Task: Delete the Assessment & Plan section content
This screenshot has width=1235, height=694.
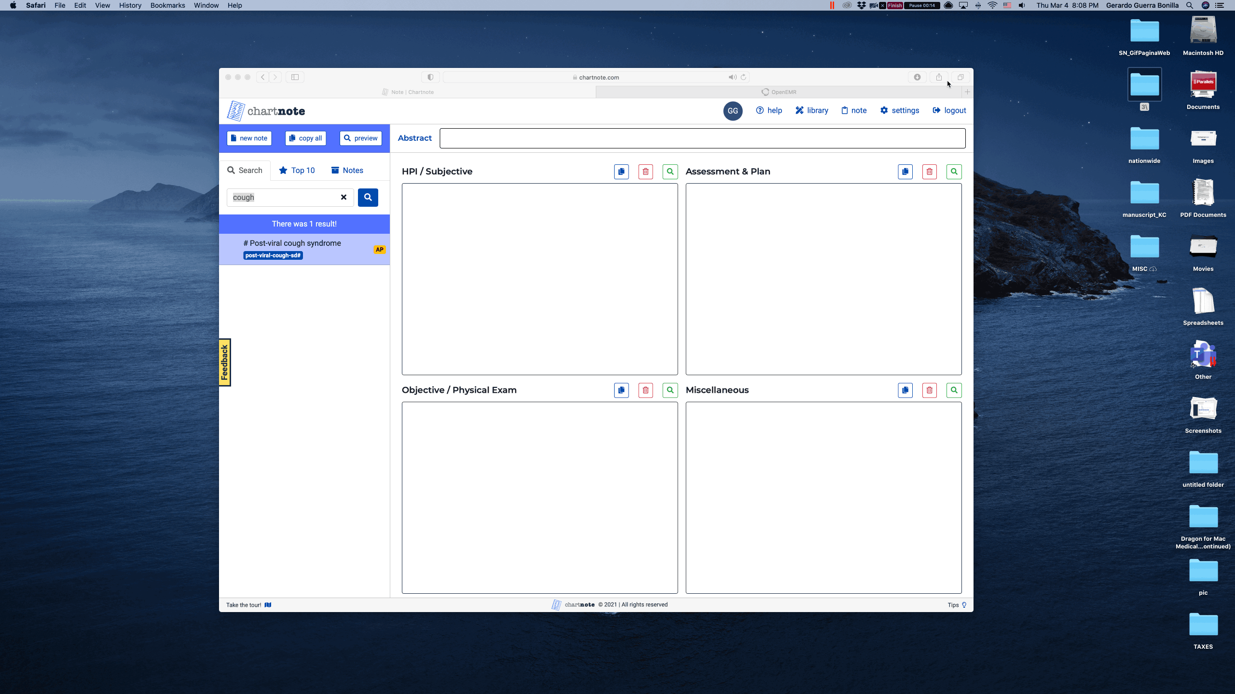Action: [929, 172]
